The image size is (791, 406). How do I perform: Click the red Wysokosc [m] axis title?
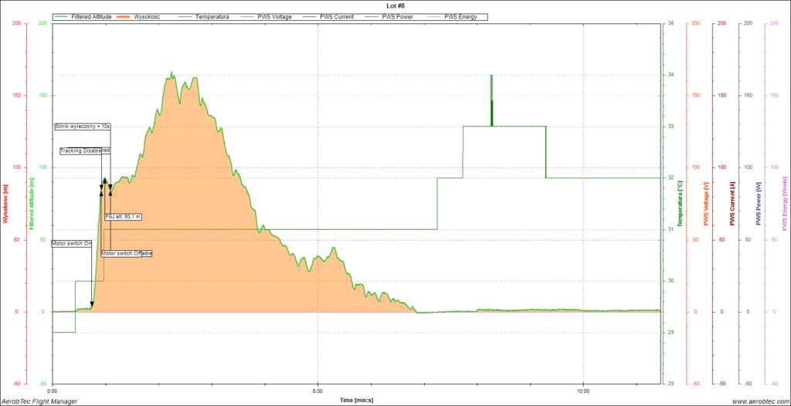[6, 204]
